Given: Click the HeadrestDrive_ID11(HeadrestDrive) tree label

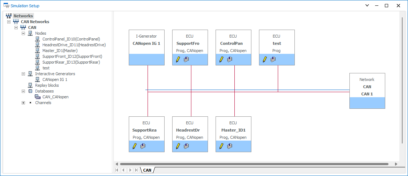Looking at the screenshot, I should coord(74,45).
